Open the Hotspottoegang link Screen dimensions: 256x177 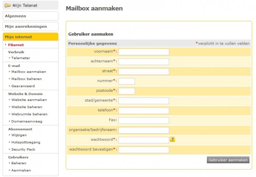click(26, 142)
